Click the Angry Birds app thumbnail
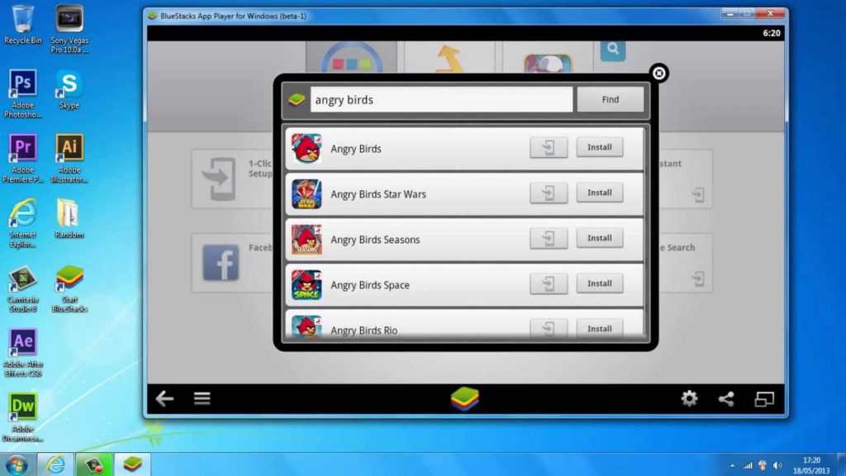Image resolution: width=846 pixels, height=476 pixels. pyautogui.click(x=307, y=149)
